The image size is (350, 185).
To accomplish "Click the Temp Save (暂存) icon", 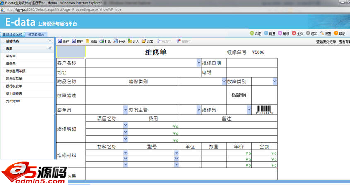I will pos(74,41).
